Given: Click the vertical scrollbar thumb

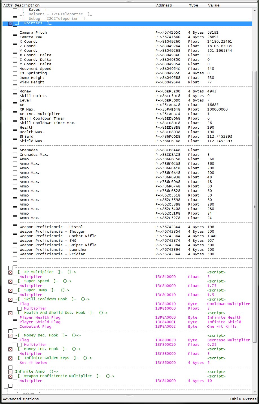Looking at the screenshot, I should 255,206.
